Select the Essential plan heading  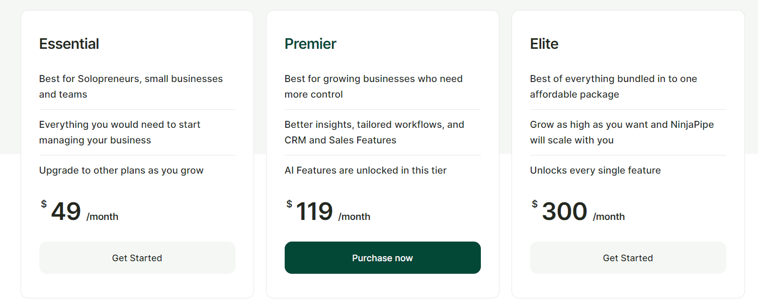(69, 44)
